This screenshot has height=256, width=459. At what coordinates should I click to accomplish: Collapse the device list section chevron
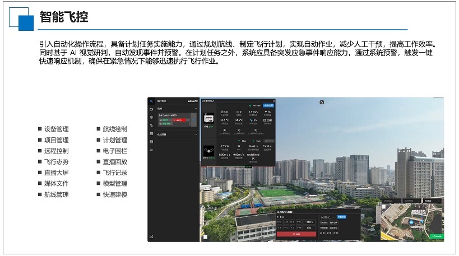point(196,109)
